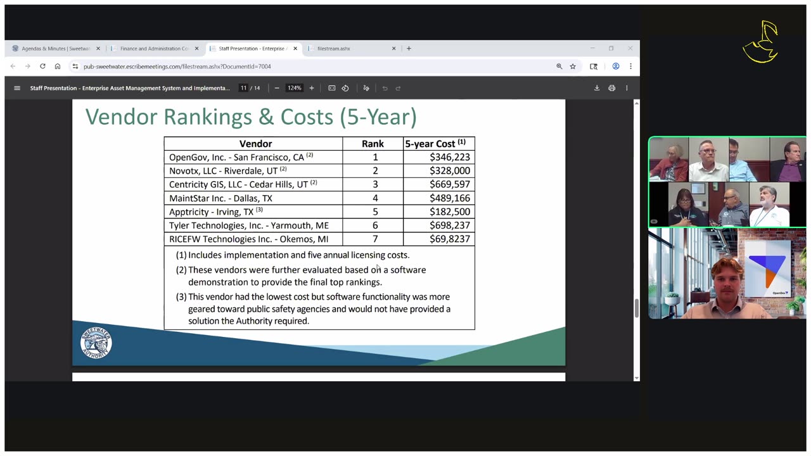Open the browser zoom magnifier icon

tap(559, 66)
